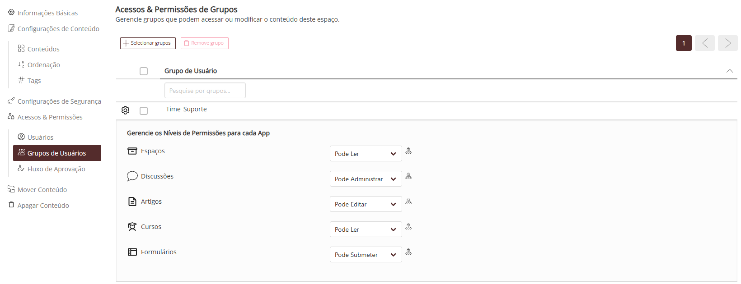Open Conteúdos menu item
This screenshot has width=741, height=284.
click(43, 49)
